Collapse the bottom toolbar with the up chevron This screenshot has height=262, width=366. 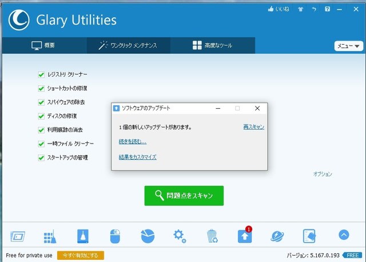344,235
